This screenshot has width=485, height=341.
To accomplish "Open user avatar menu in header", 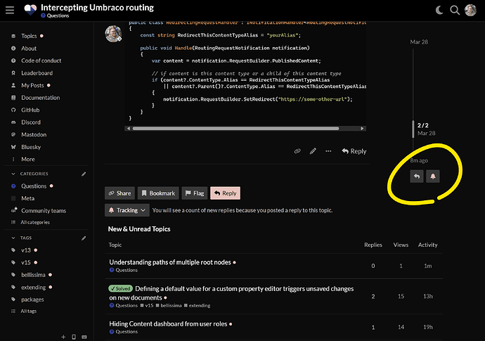I will [470, 11].
